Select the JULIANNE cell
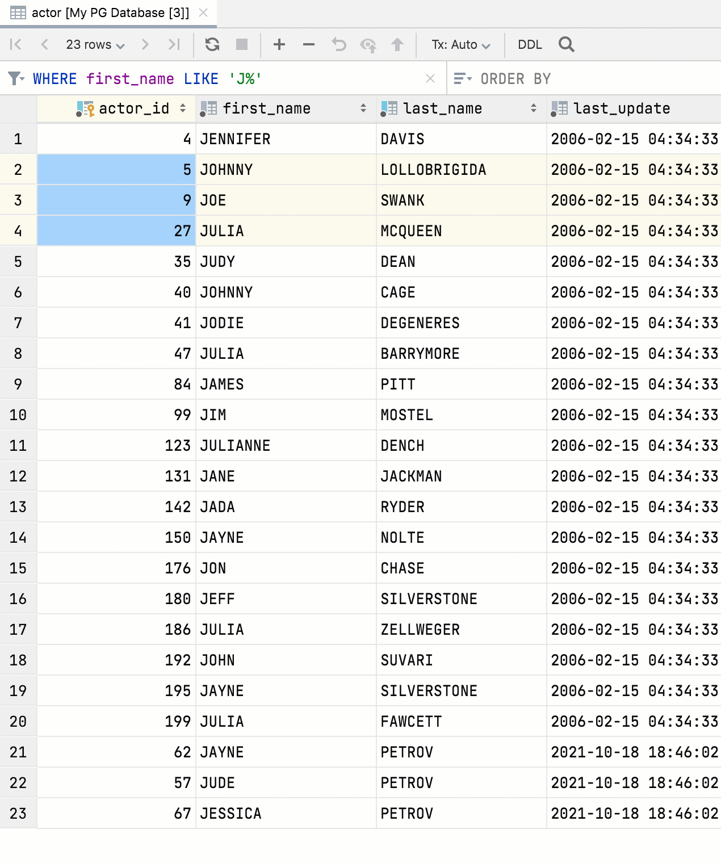This screenshot has width=721, height=863. tap(286, 446)
